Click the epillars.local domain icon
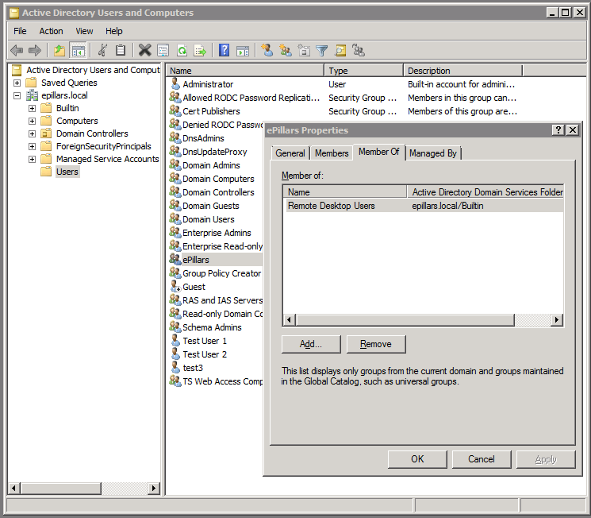Screen dimensions: 591x518 click(x=32, y=95)
